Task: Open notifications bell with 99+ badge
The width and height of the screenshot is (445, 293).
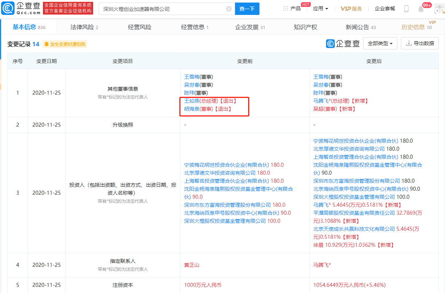Action: (421, 9)
